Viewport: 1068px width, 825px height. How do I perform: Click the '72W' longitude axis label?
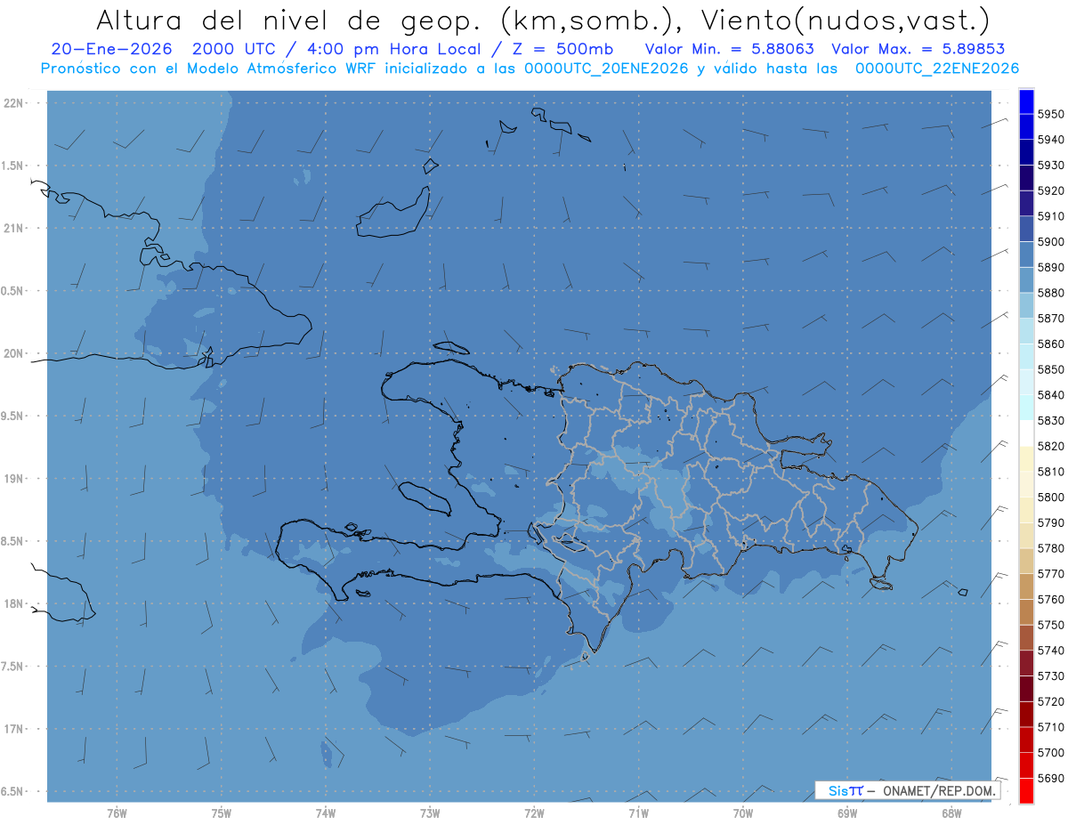tap(534, 813)
